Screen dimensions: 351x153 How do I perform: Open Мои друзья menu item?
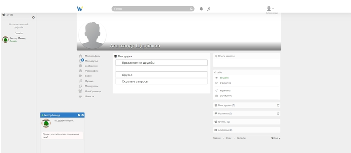91,61
